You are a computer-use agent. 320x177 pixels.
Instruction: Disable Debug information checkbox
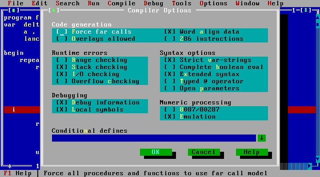coord(62,103)
